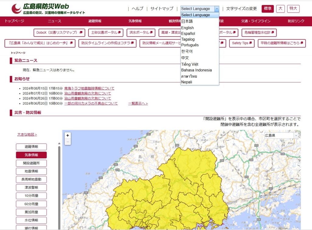Image resolution: width=312 pixels, height=230 pixels.
Task: Open the 大きな地図 link
Action: [x=27, y=135]
